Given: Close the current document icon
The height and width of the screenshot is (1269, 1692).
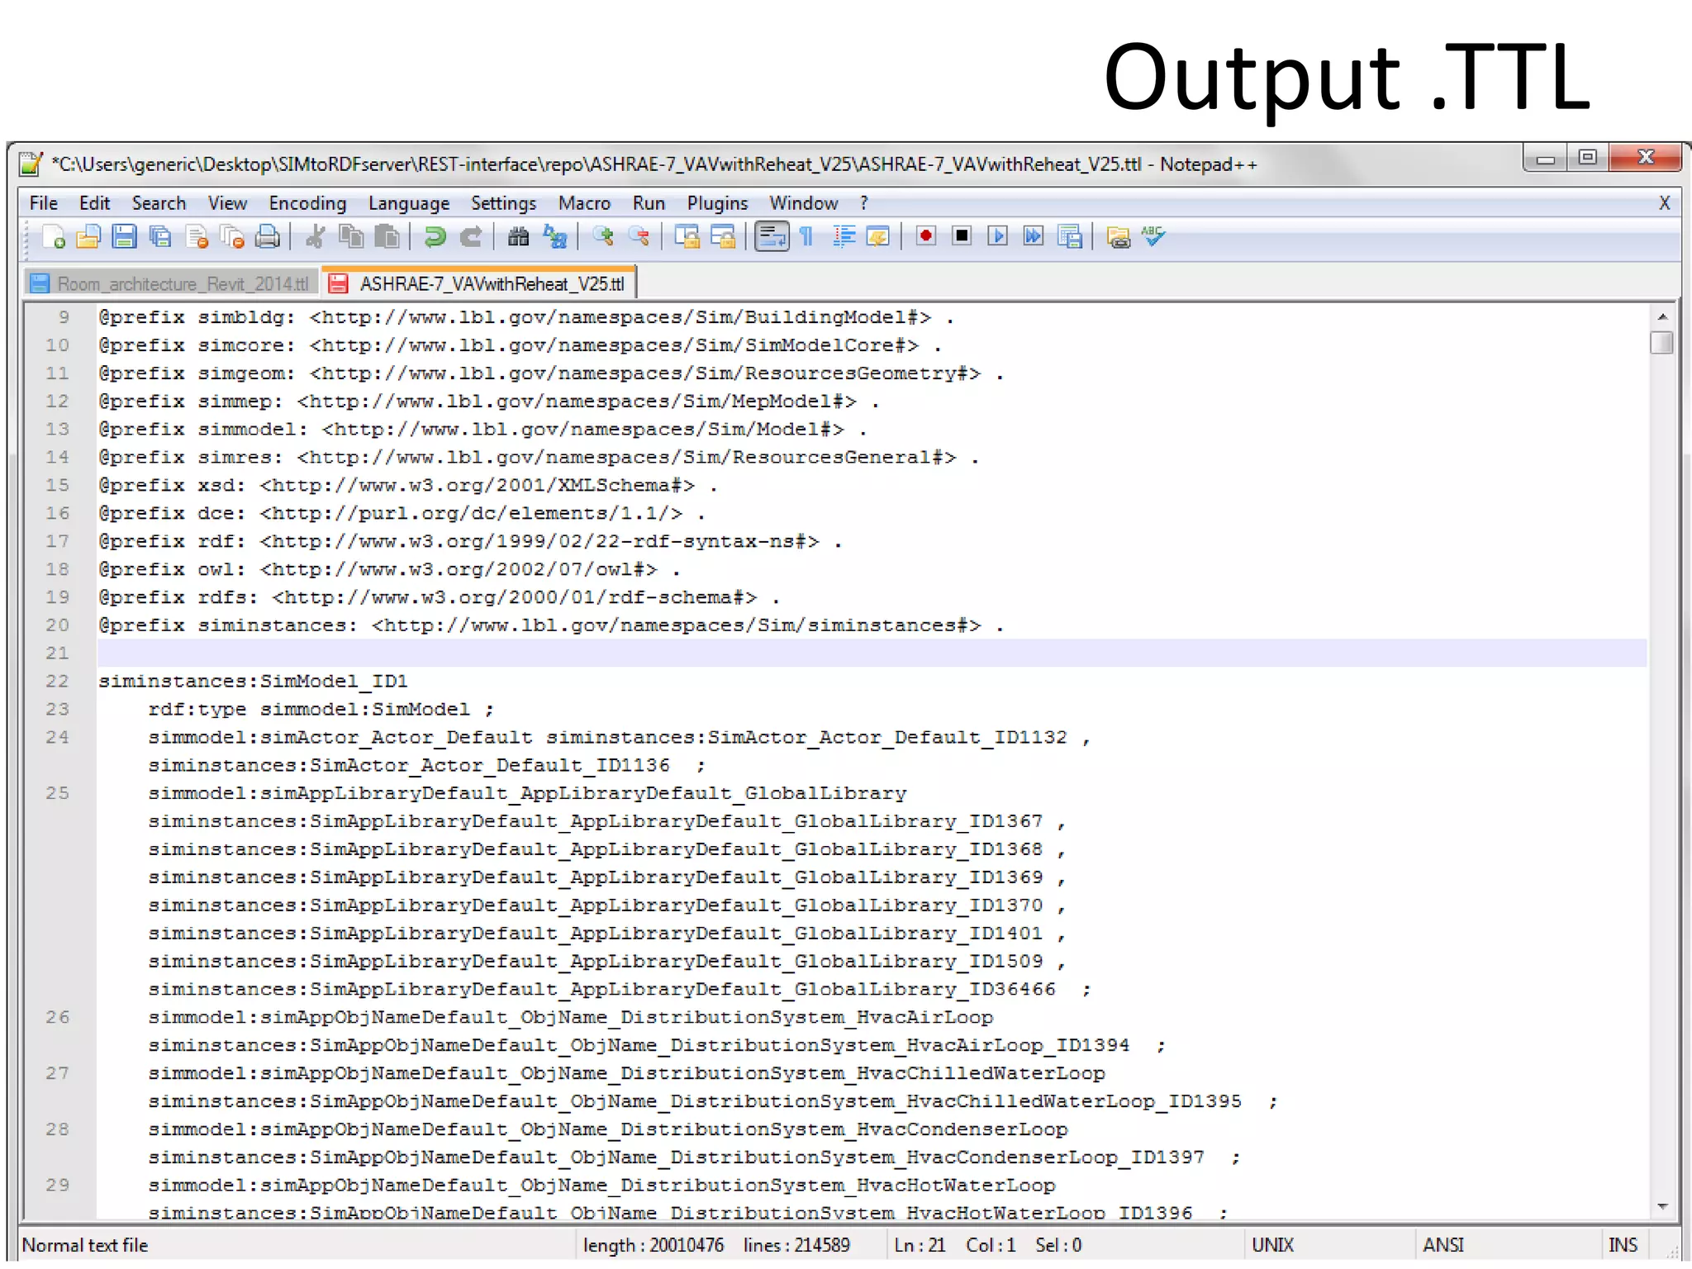Looking at the screenshot, I should (x=197, y=237).
